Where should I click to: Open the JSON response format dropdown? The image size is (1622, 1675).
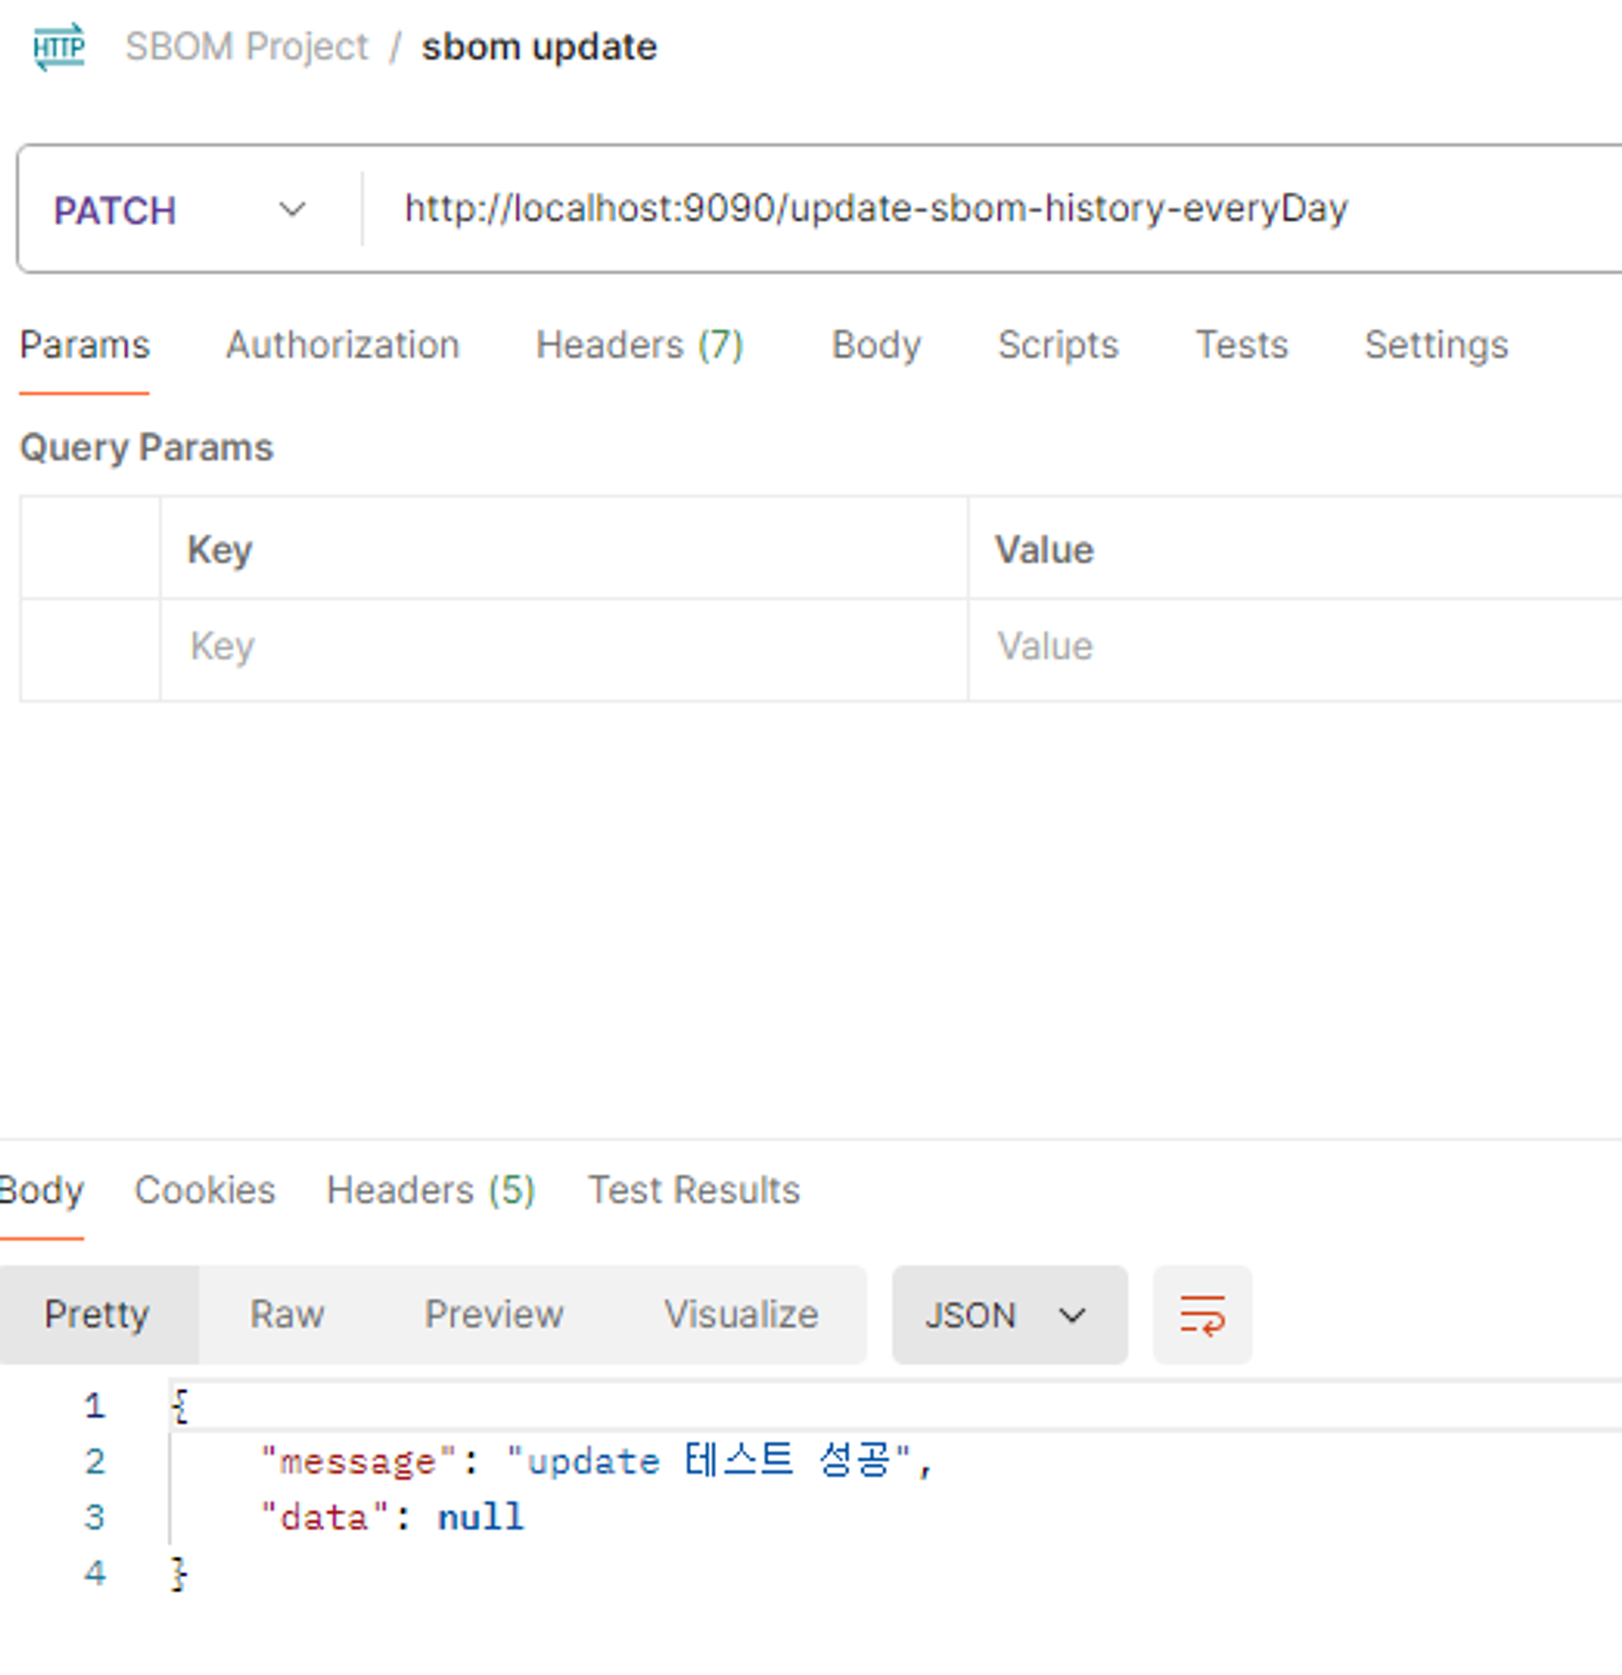pos(1008,1314)
